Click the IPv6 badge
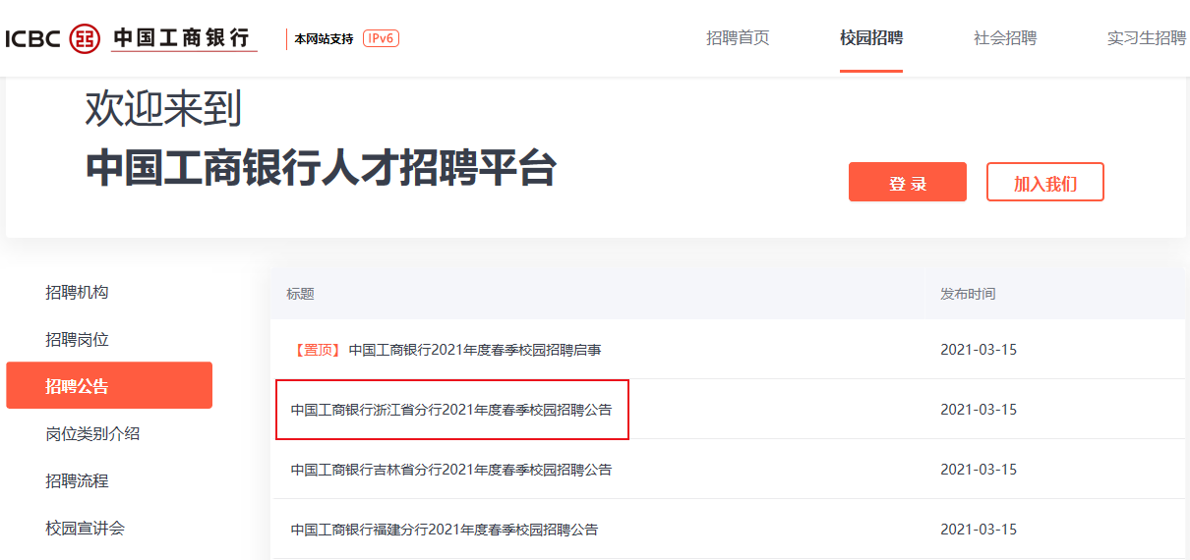The width and height of the screenshot is (1190, 560). tap(381, 38)
